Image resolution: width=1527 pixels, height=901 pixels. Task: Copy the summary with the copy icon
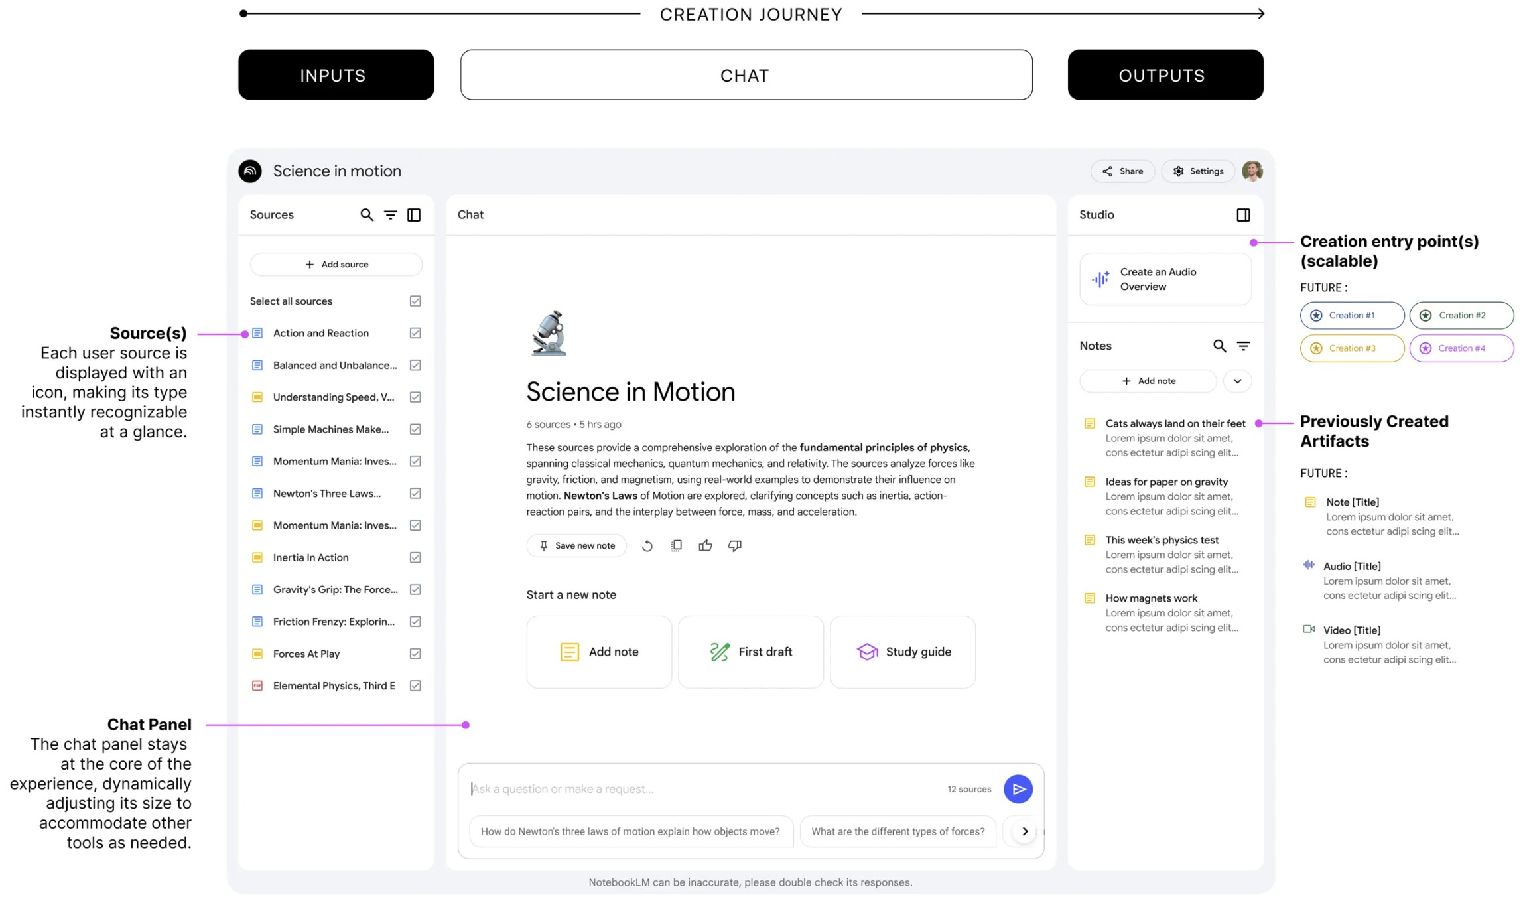pos(676,545)
